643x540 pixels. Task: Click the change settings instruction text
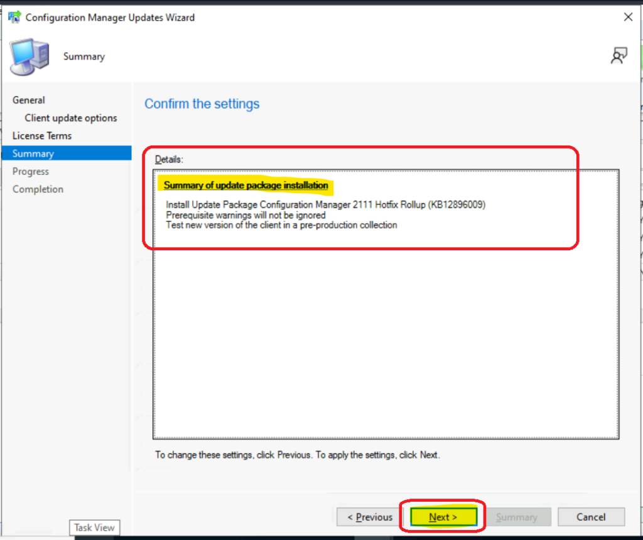pos(297,455)
